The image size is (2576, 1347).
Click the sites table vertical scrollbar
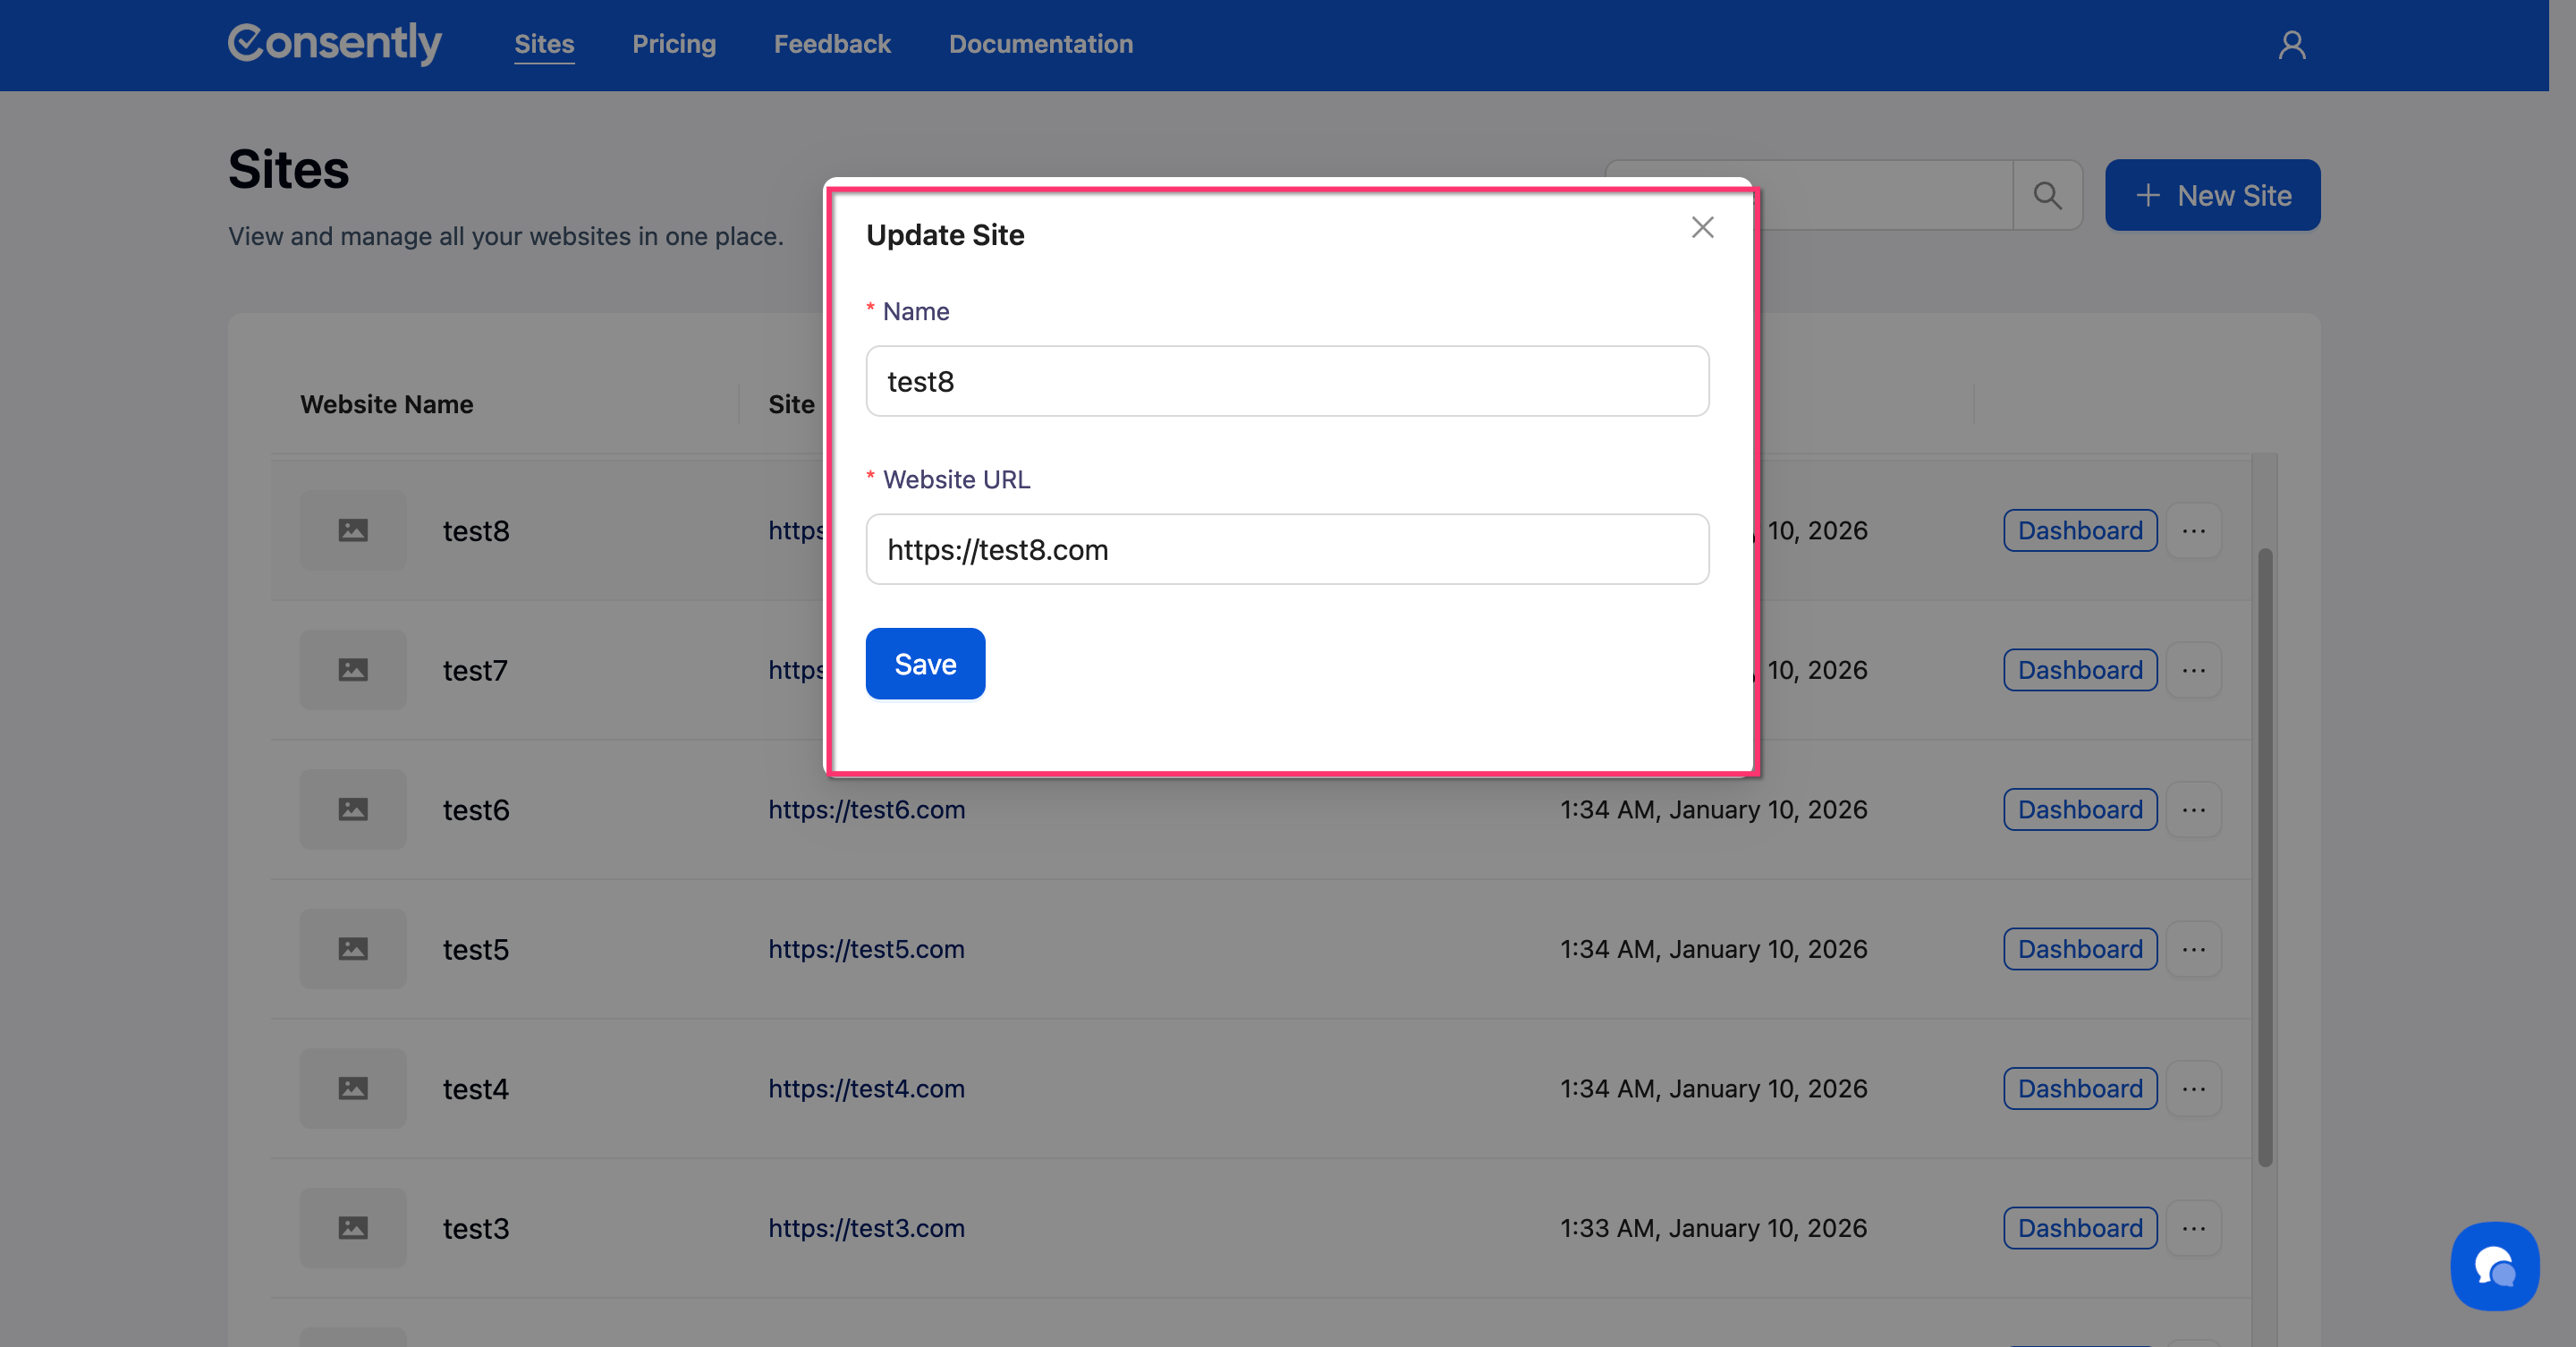point(2265,856)
